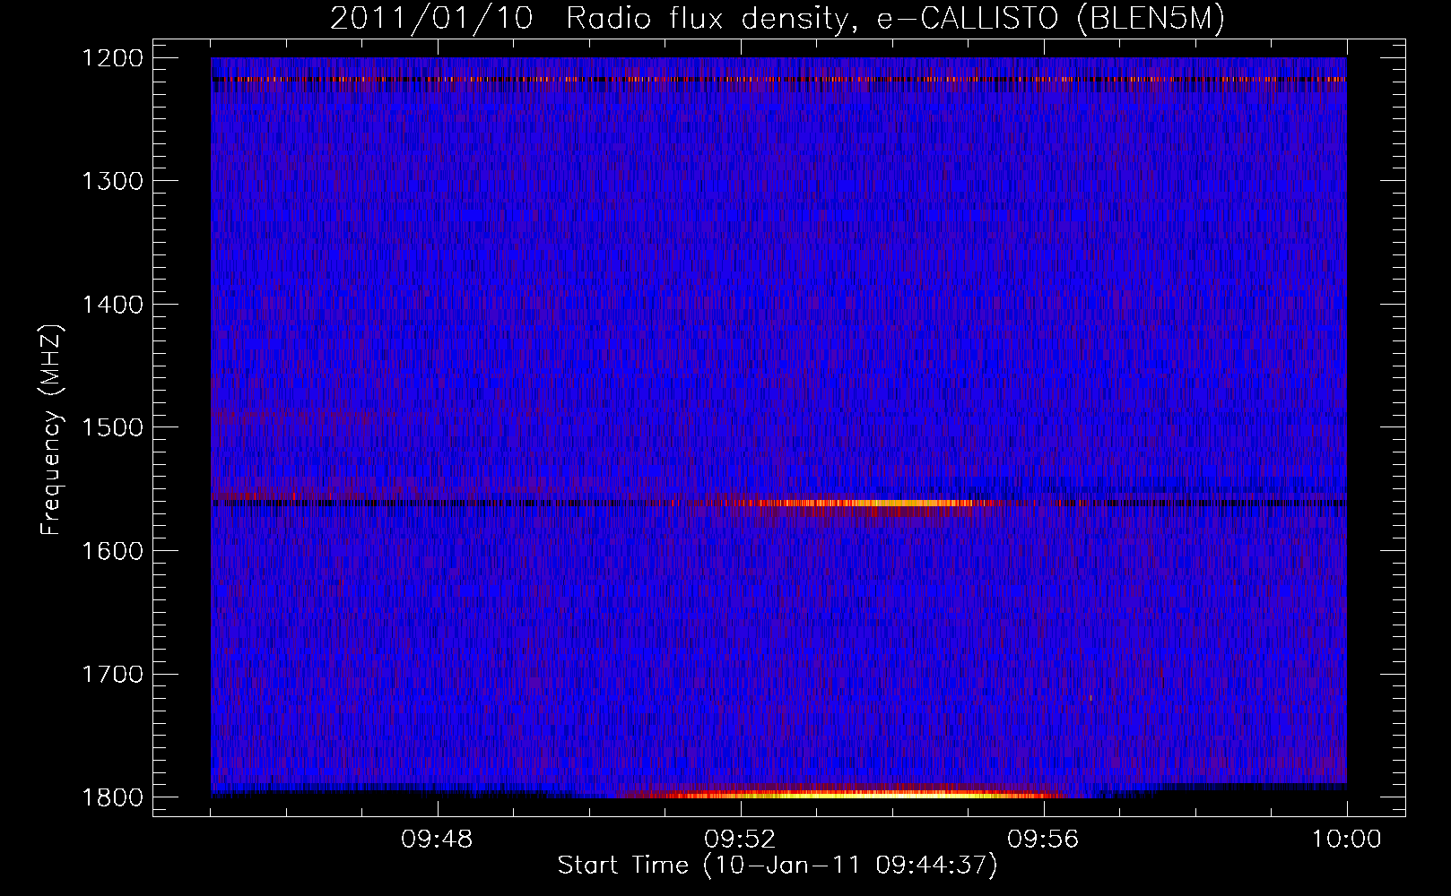This screenshot has height=896, width=1451.
Task: Click the 1500 frequency tick label
Action: [113, 427]
